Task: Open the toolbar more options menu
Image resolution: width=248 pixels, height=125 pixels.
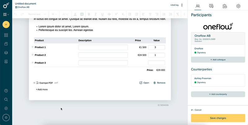Action: pos(184,14)
